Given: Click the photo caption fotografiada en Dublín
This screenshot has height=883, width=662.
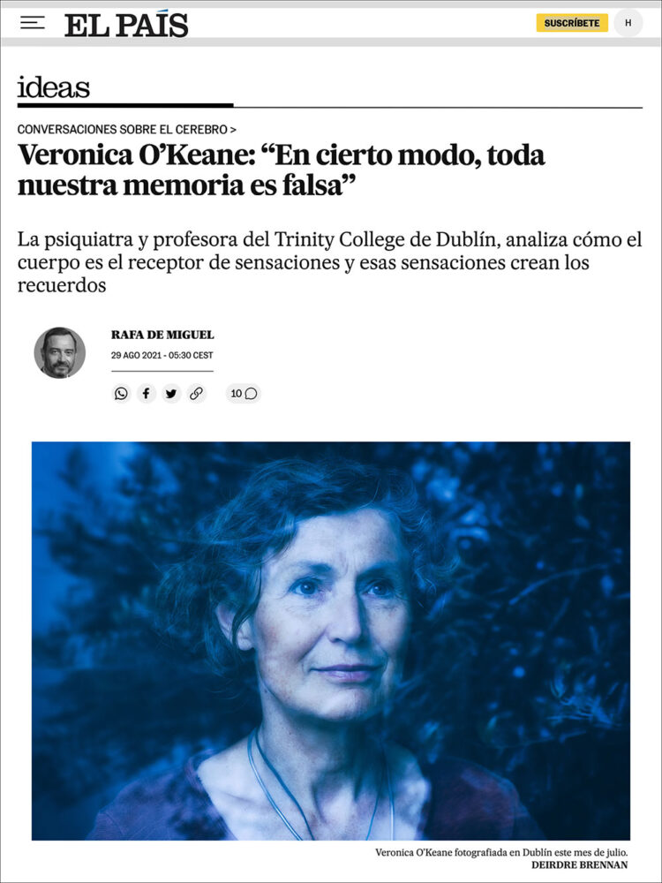Looking at the screenshot, I should click(501, 853).
